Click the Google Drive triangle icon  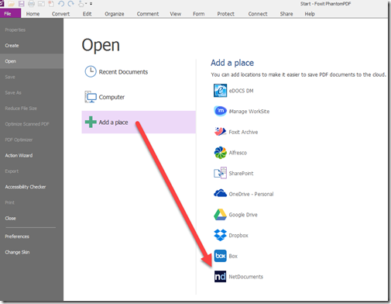click(x=220, y=215)
